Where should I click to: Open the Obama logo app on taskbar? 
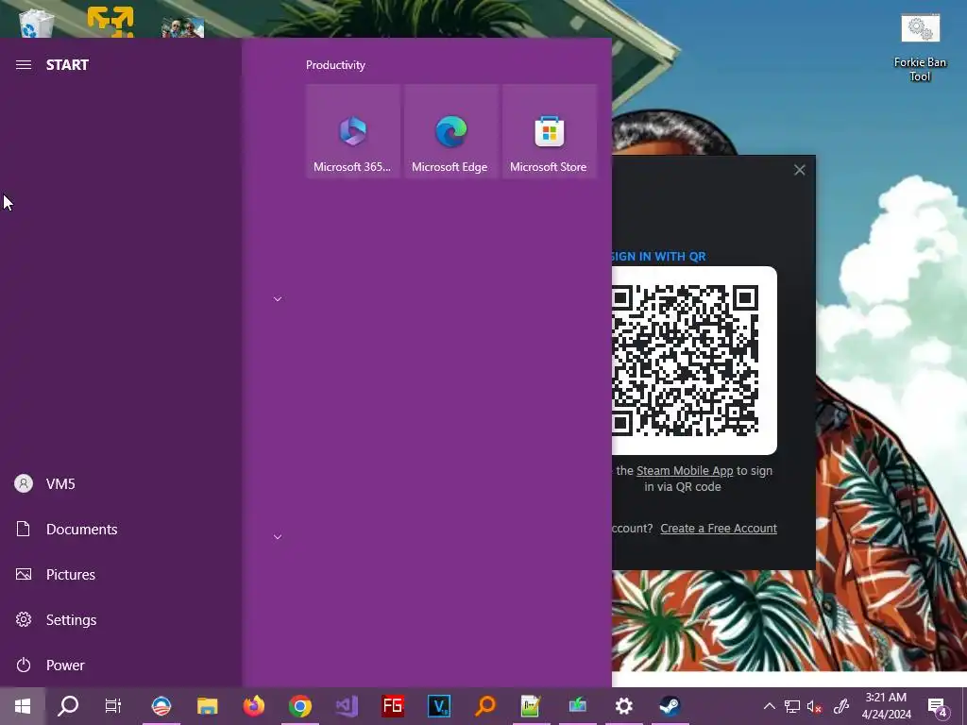pyautogui.click(x=161, y=706)
